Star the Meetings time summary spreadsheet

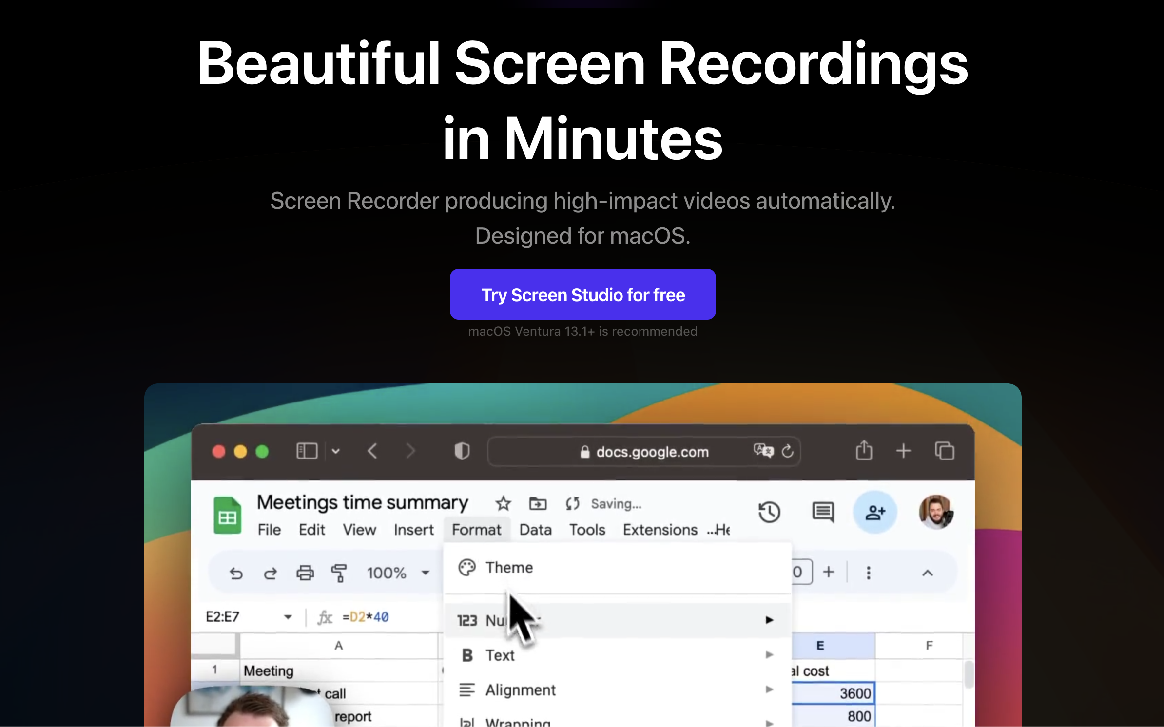point(503,503)
